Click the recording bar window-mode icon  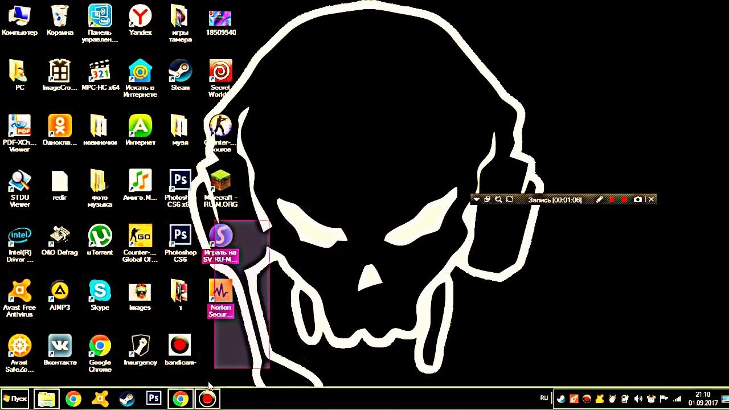pos(487,199)
